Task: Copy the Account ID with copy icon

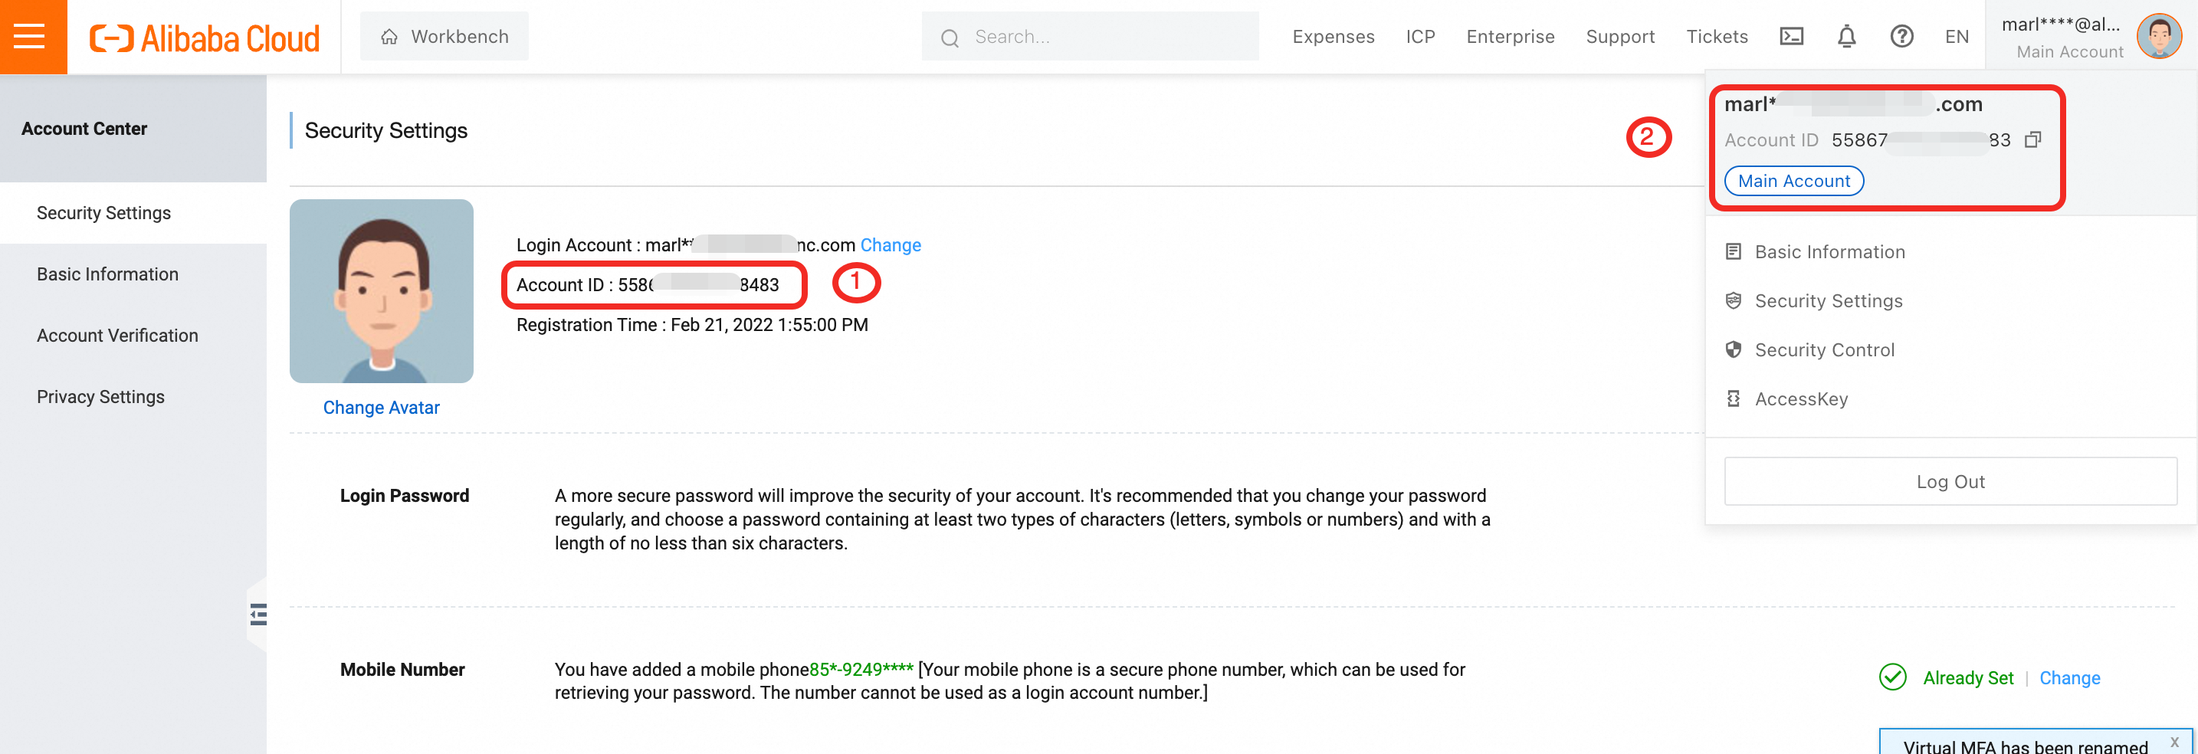Action: [x=2033, y=140]
